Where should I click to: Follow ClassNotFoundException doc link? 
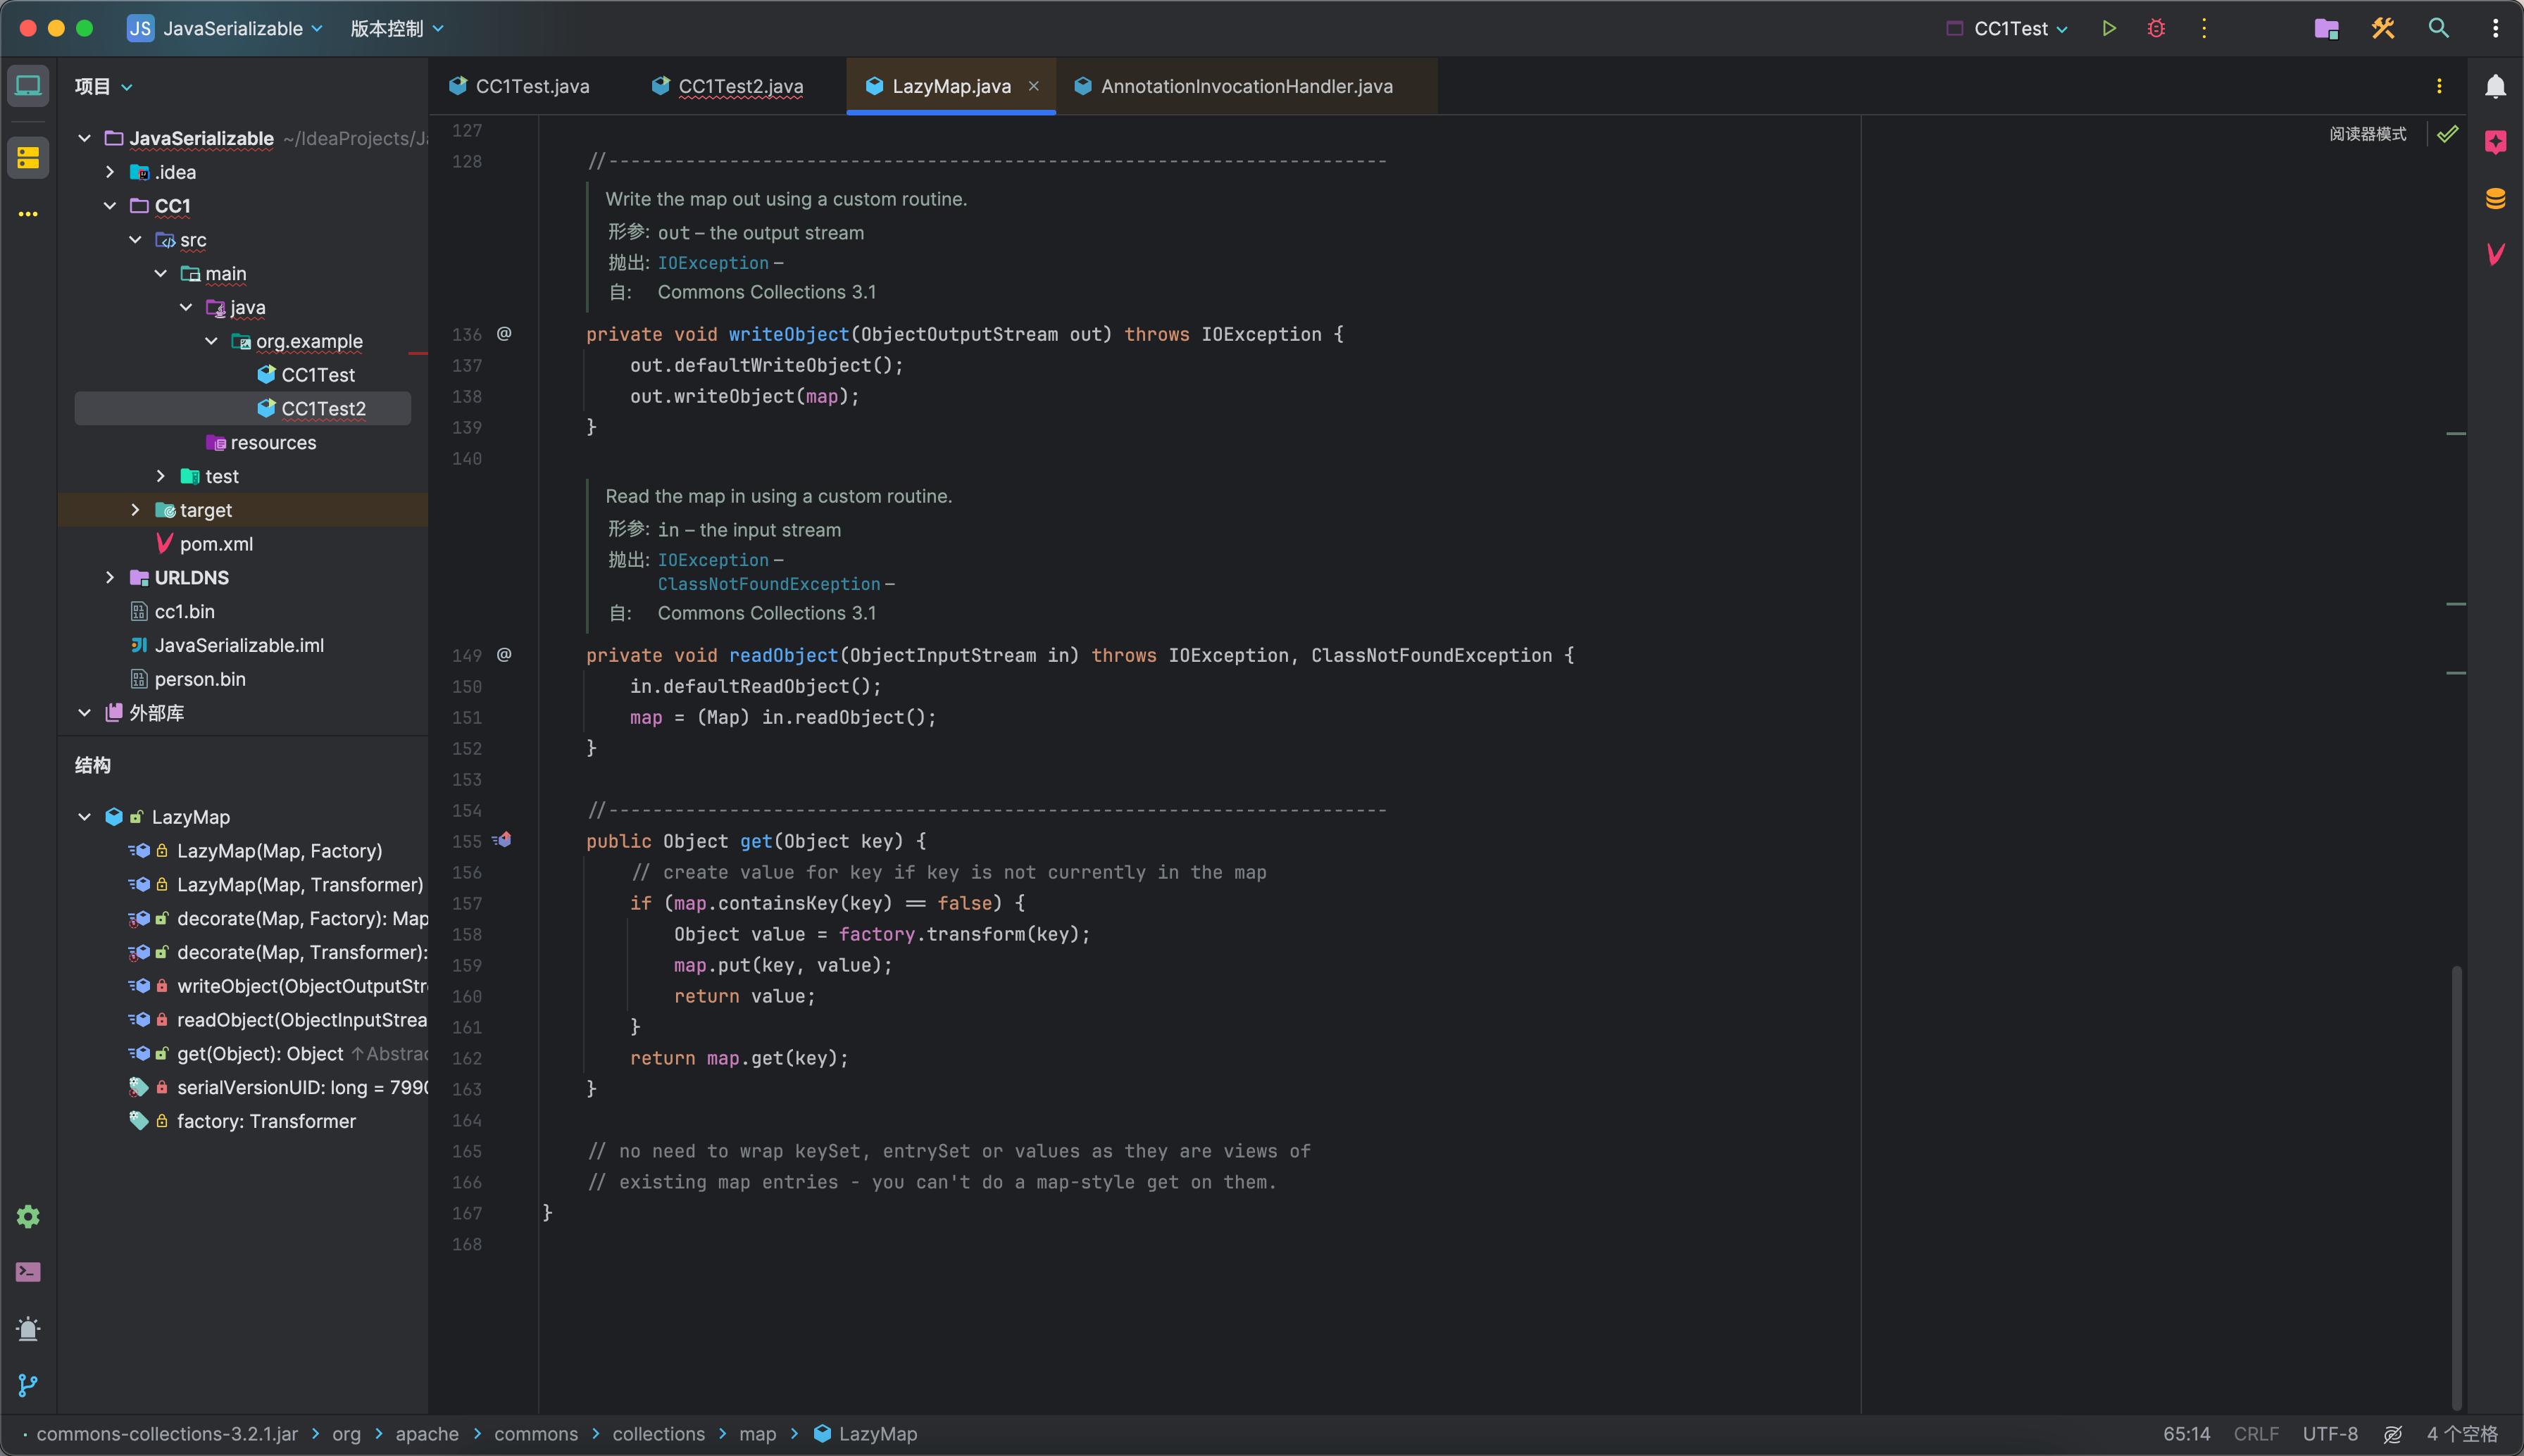769,584
